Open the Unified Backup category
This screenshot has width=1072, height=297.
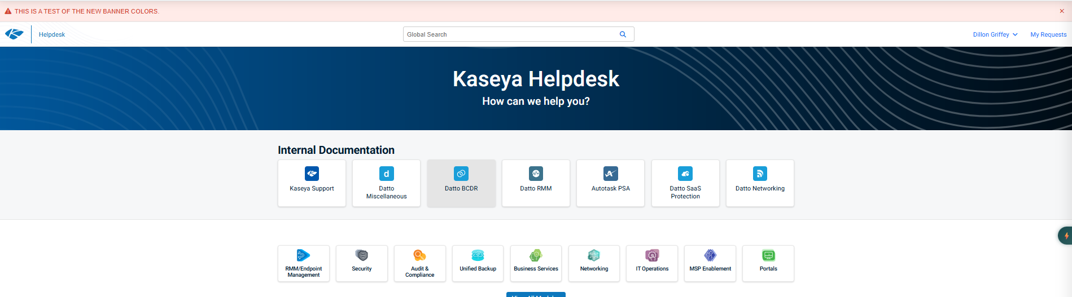coord(478,263)
